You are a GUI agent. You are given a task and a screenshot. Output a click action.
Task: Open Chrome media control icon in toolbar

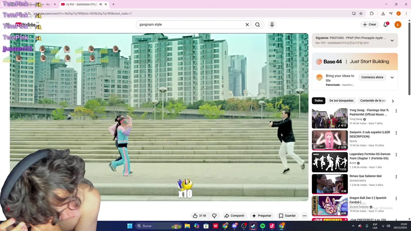(391, 13)
